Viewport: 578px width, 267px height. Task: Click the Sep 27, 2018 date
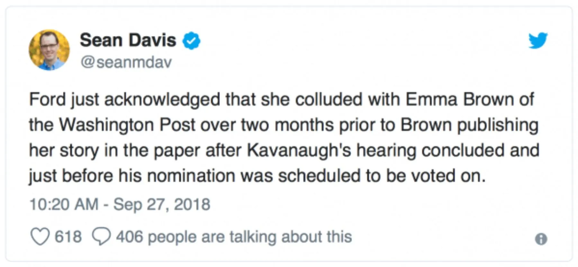(x=162, y=204)
